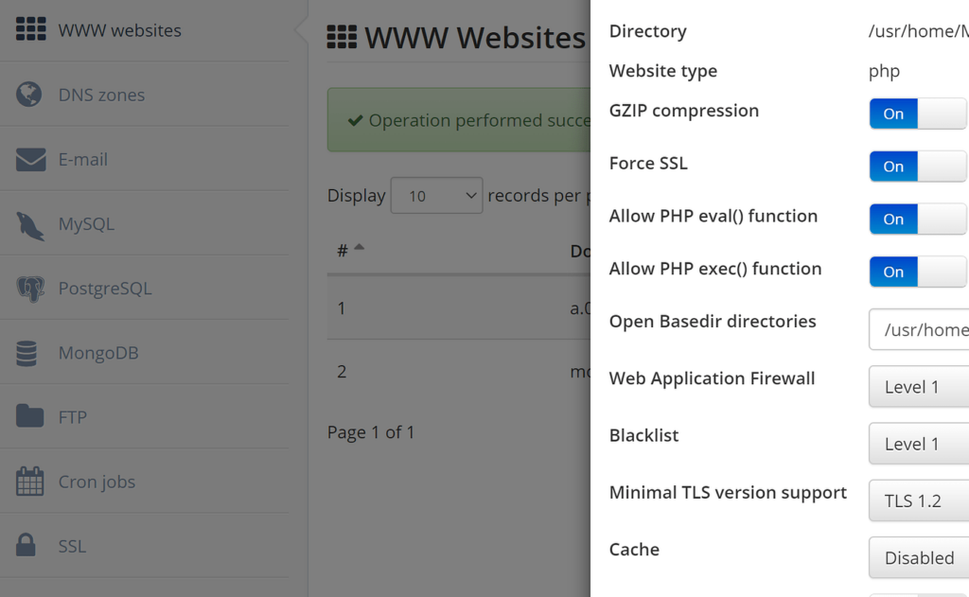
Task: Click the E-mail envelope icon
Action: (30, 159)
